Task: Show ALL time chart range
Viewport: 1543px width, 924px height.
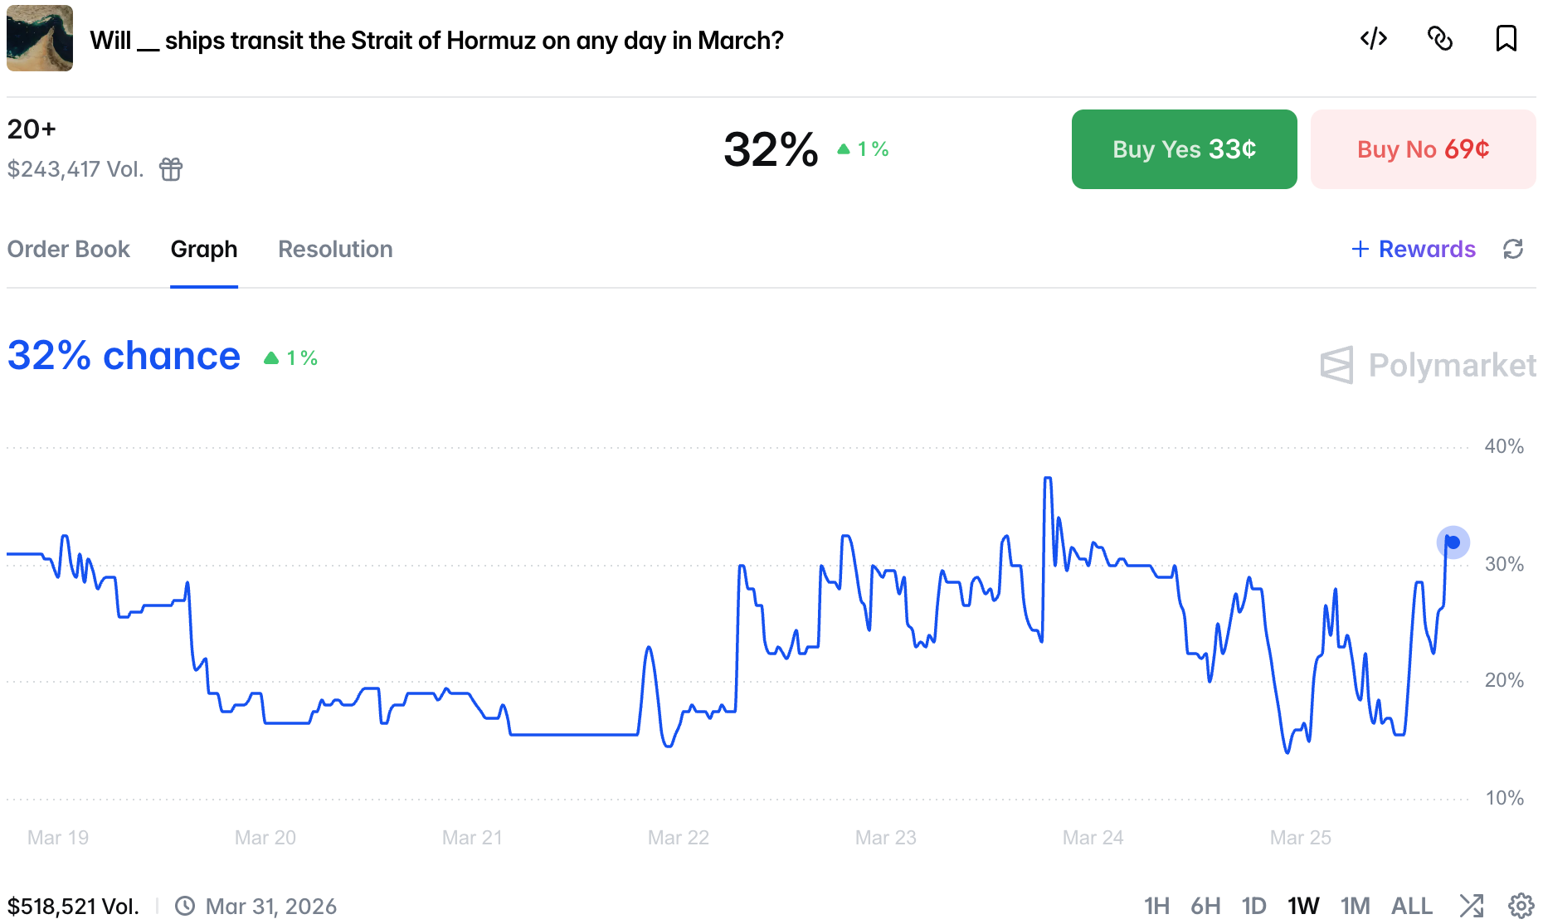Action: click(1411, 906)
